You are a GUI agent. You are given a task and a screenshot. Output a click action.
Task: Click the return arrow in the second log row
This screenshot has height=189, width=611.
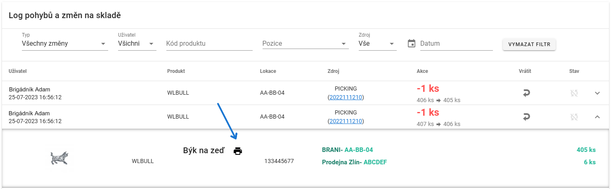(x=526, y=117)
